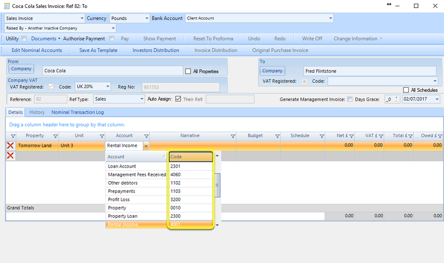Open the Bank Account Client Account dropdown
Viewport: 444px width, 263px height.
330,18
